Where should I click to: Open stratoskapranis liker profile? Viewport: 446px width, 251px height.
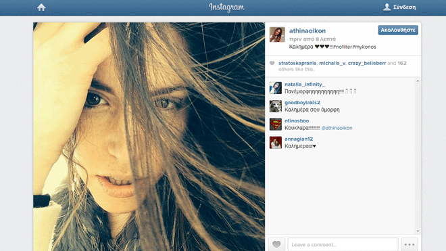[x=297, y=63]
